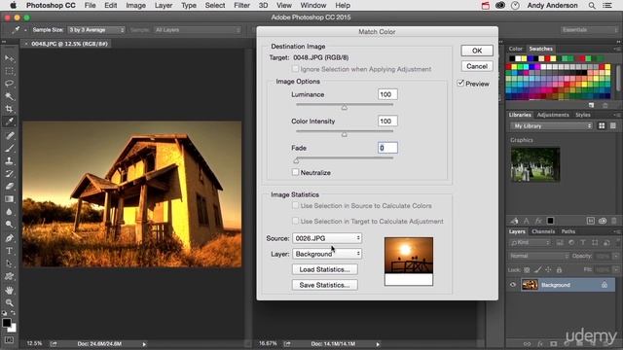The image size is (623, 350).
Task: Click the Luminance slider handle
Action: click(x=345, y=107)
